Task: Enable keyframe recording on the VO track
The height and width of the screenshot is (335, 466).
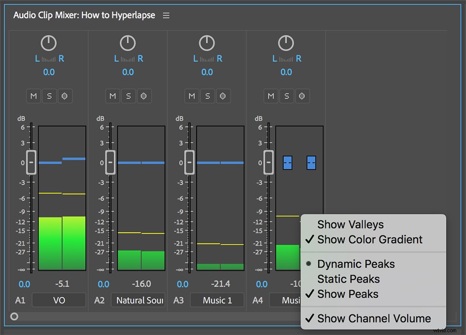Action: (65, 96)
